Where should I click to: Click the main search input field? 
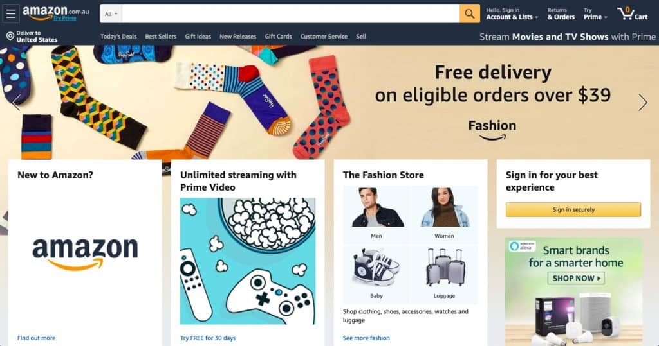click(x=290, y=14)
